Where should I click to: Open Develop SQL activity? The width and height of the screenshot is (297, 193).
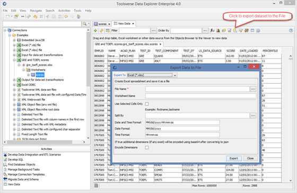tap(15, 160)
